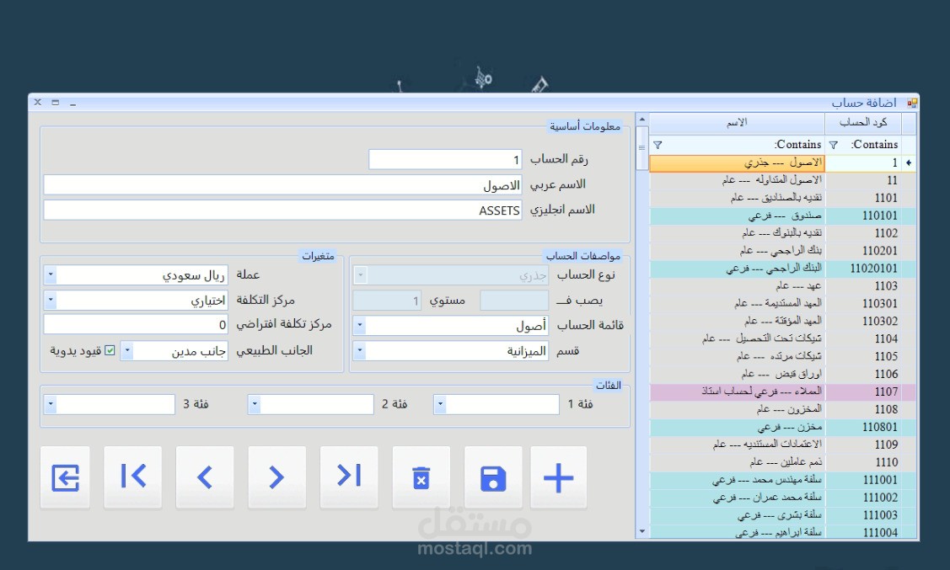Image resolution: width=950 pixels, height=570 pixels.
Task: Select account row 110801 مخزن
Action: click(x=781, y=427)
